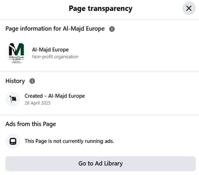Click info icon next to History
This screenshot has height=175, width=199.
(x=32, y=81)
